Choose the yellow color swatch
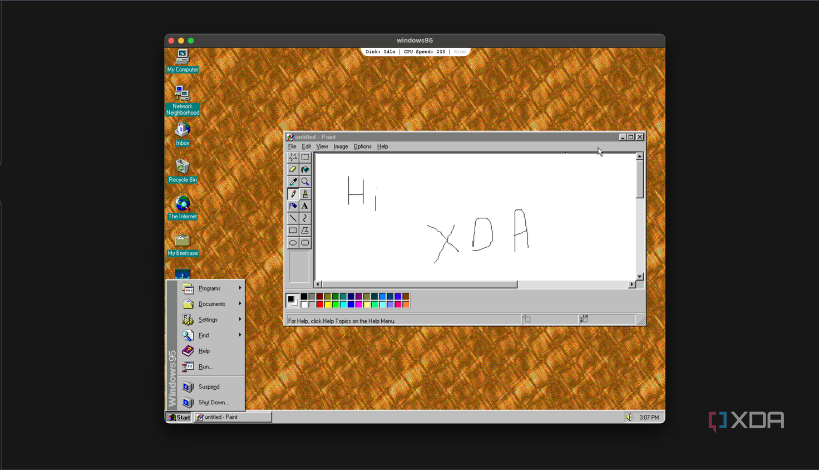This screenshot has width=819, height=470. [327, 305]
